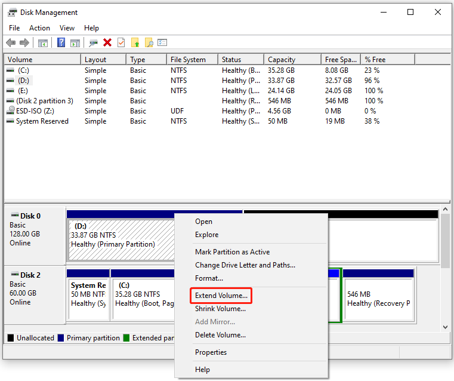Click the Properties checkmark page icon
Screen dimensions: 454x381
[x=121, y=42]
